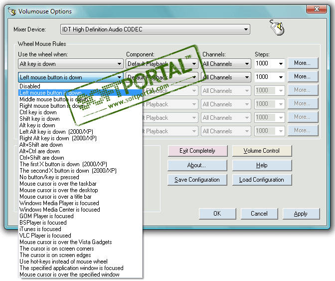The height and width of the screenshot is (281, 335).
Task: Open Help
Action: click(262, 165)
